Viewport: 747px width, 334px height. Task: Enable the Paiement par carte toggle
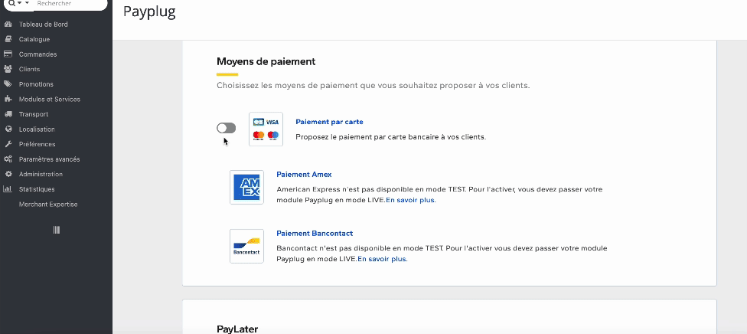pyautogui.click(x=226, y=128)
